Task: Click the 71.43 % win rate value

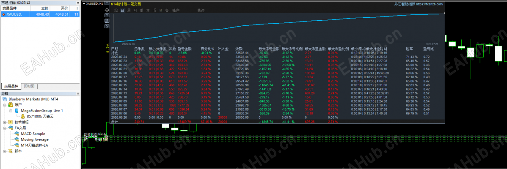Action: pos(412,57)
